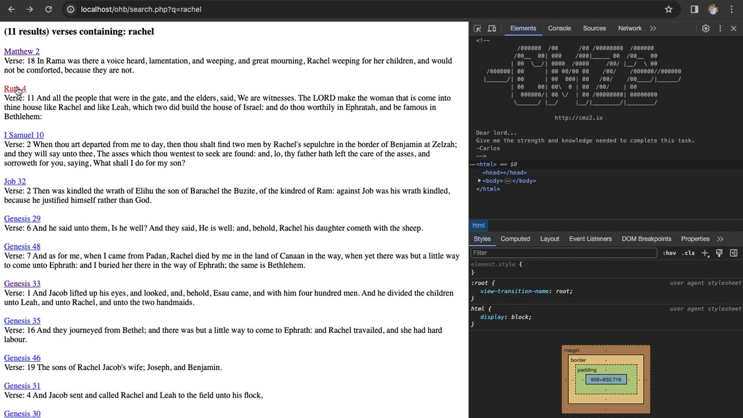
Task: Open the Job 32 link
Action: [x=15, y=182]
